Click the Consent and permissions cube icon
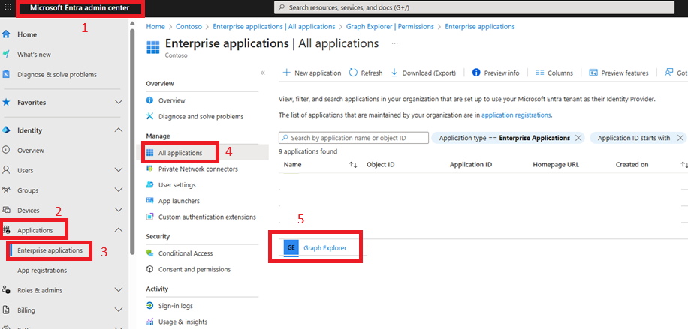 (x=149, y=269)
